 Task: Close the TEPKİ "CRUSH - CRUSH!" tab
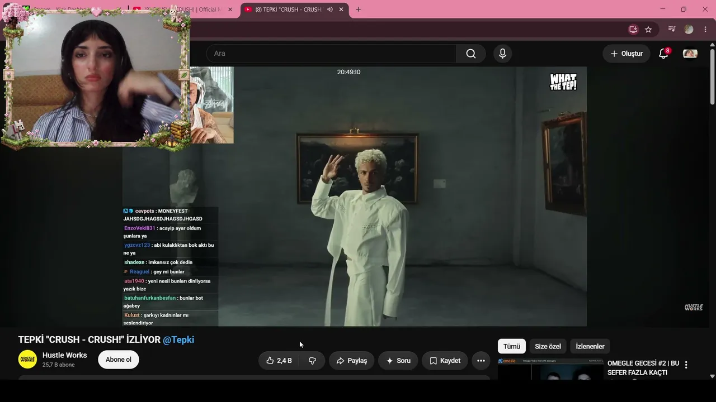(341, 9)
